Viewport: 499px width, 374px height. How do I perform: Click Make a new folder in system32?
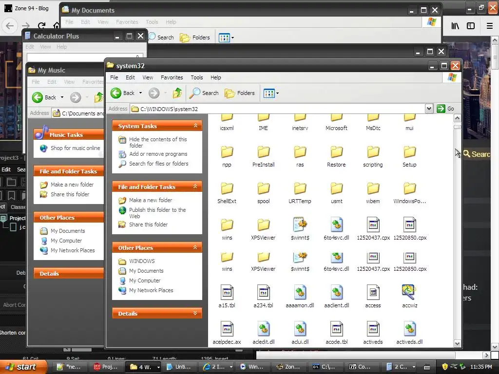tap(151, 200)
